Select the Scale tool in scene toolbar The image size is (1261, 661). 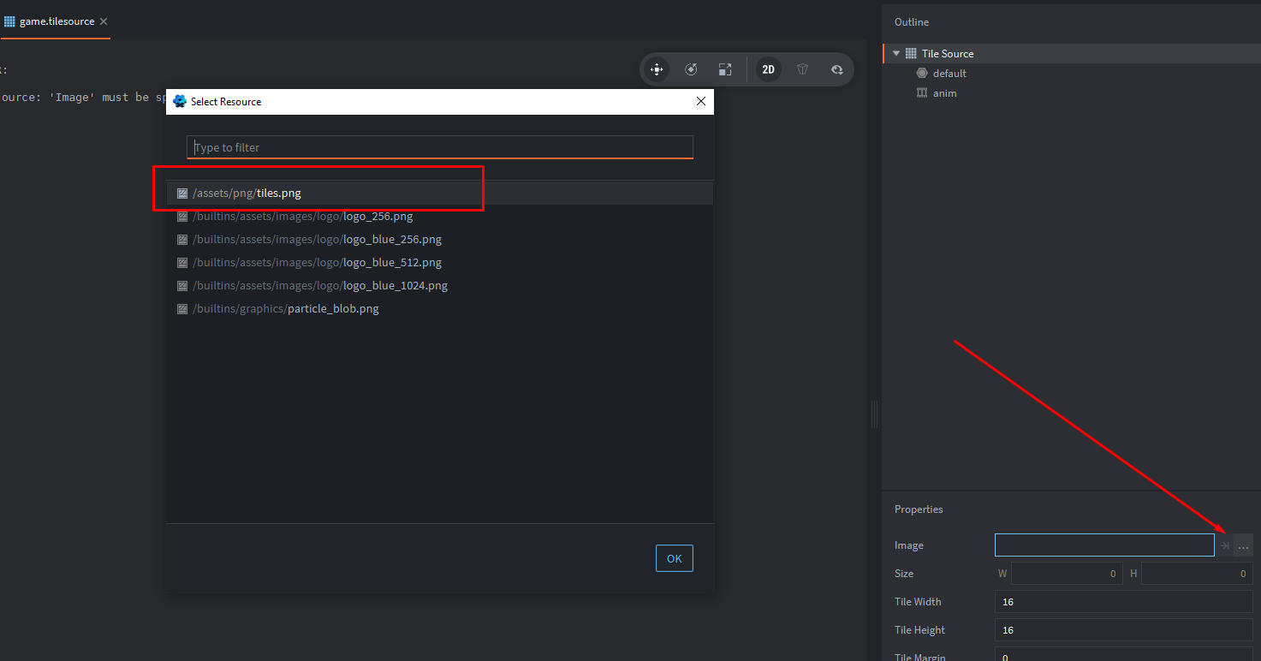click(725, 69)
